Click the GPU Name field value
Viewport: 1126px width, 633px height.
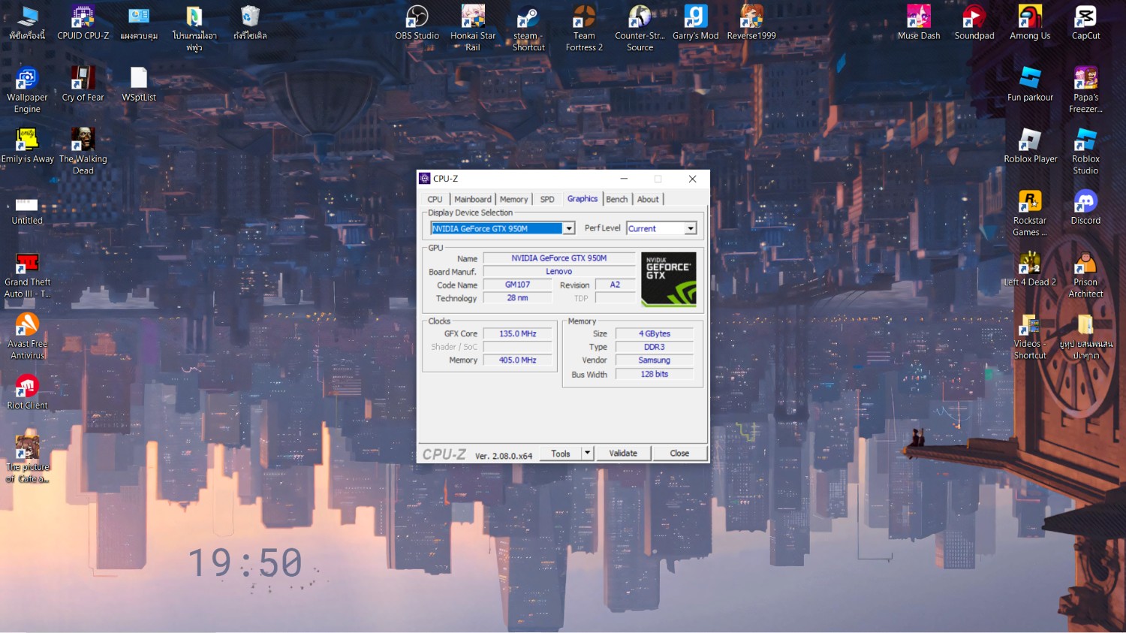558,258
